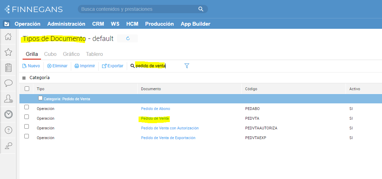The height and width of the screenshot is (179, 382).
Task: Open the clipboard tasks sidebar icon
Action: coord(8,68)
